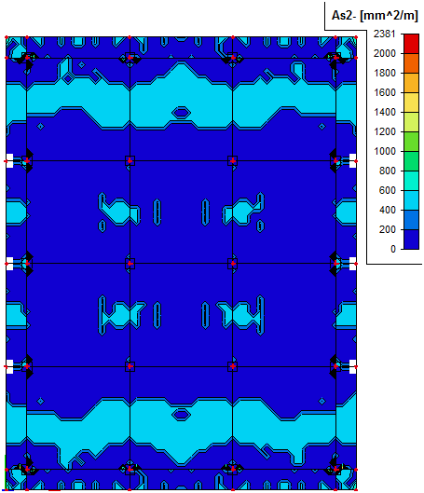Click the white support square on upper left edge

click(x=9, y=160)
